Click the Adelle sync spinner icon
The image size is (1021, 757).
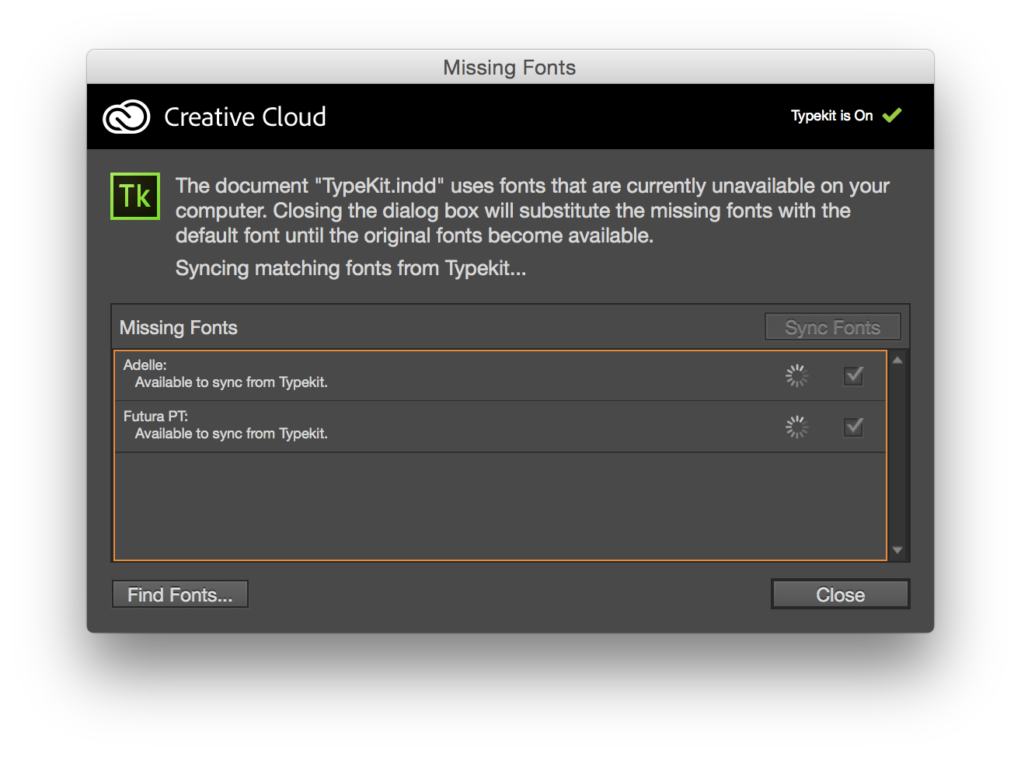(x=796, y=376)
